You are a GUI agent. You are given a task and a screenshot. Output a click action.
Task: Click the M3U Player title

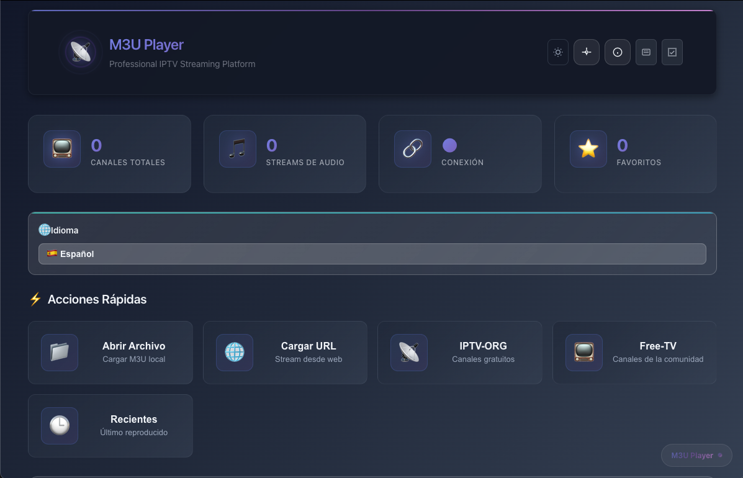click(146, 45)
